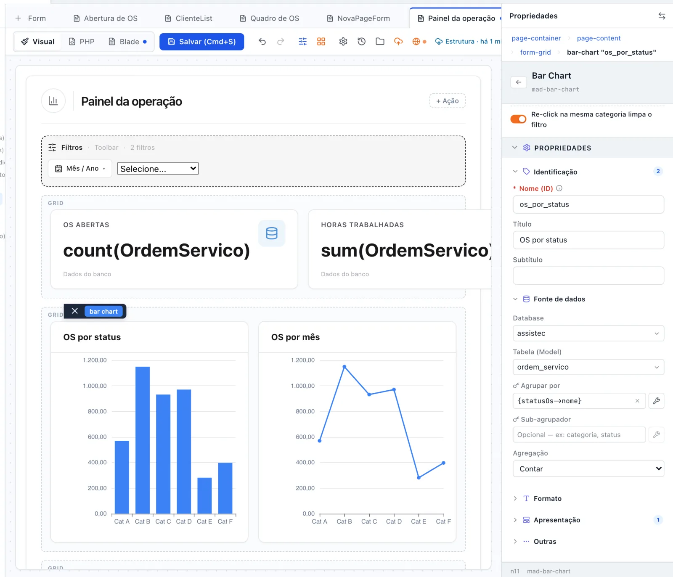Click the redo arrow icon

281,41
